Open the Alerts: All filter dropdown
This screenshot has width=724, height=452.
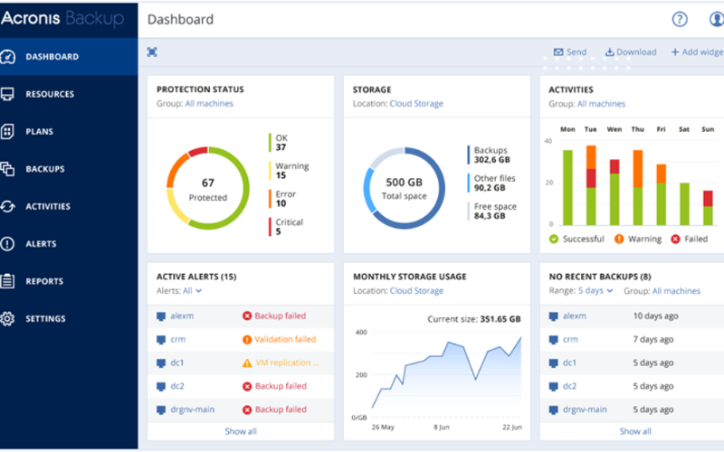point(193,291)
